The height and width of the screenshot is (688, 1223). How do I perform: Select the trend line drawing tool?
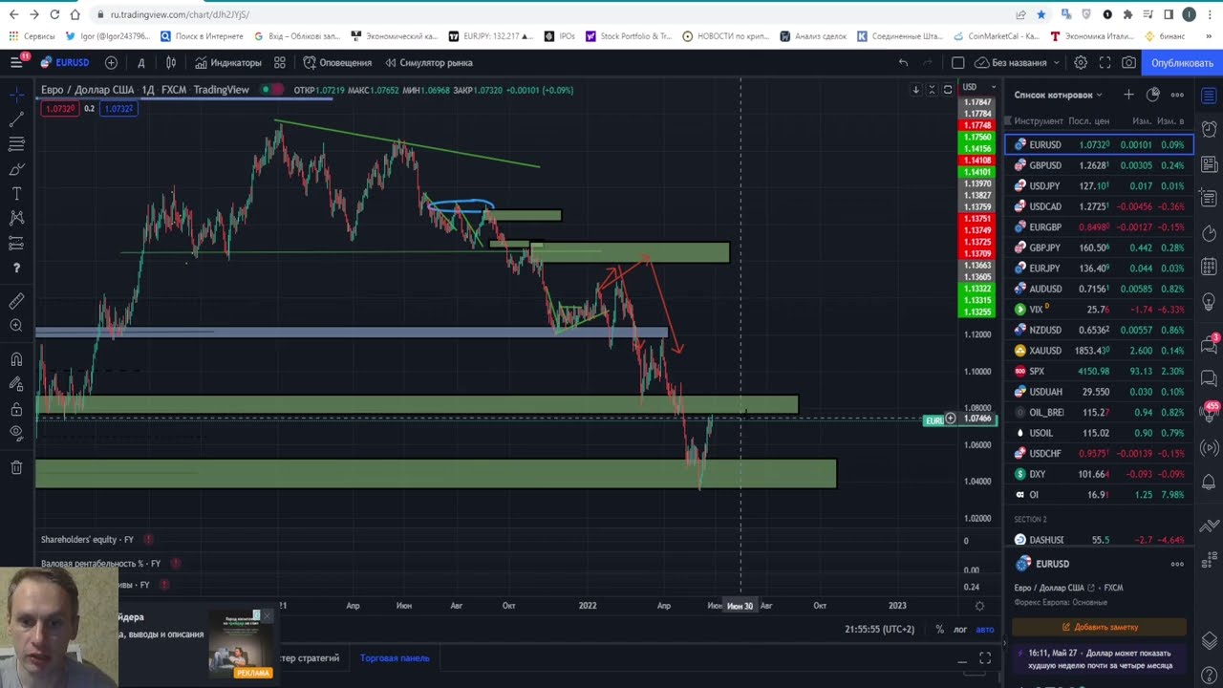(16, 119)
